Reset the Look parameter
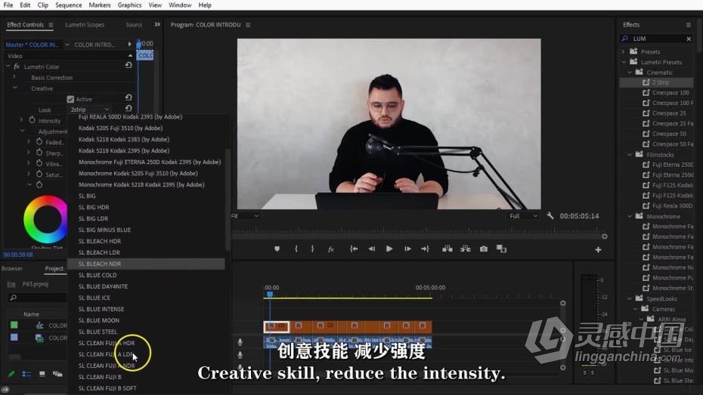Screen dimensions: 703x395 (x=129, y=108)
